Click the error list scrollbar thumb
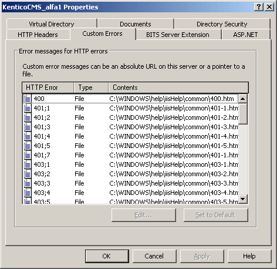Screen dimensions: 277x269 [x=243, y=114]
